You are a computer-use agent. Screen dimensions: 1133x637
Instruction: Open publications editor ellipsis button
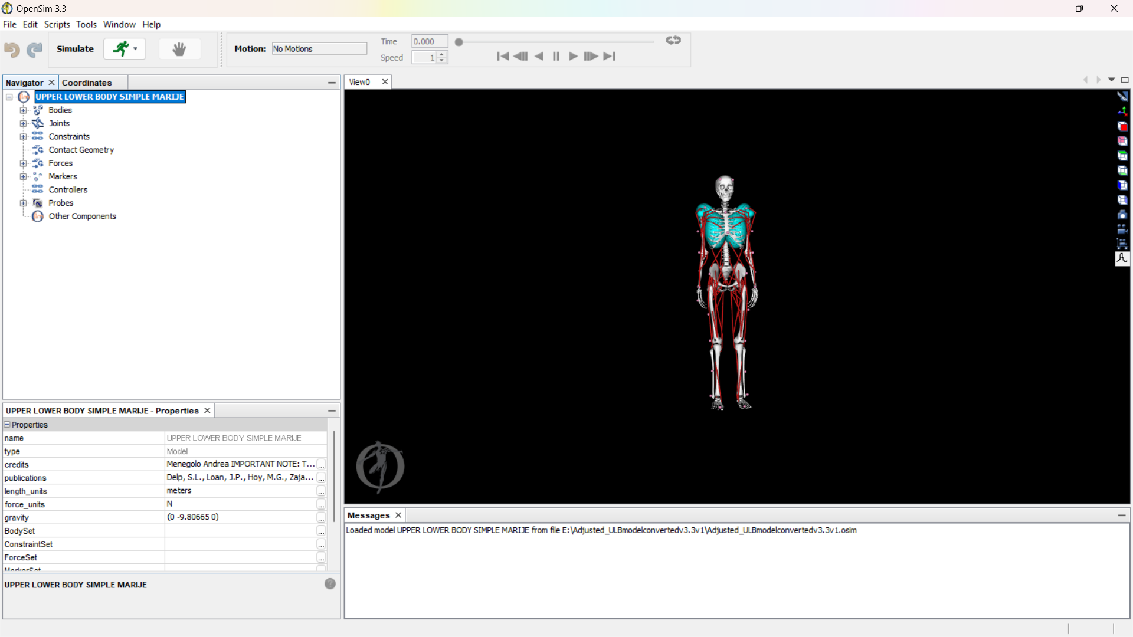(x=321, y=478)
